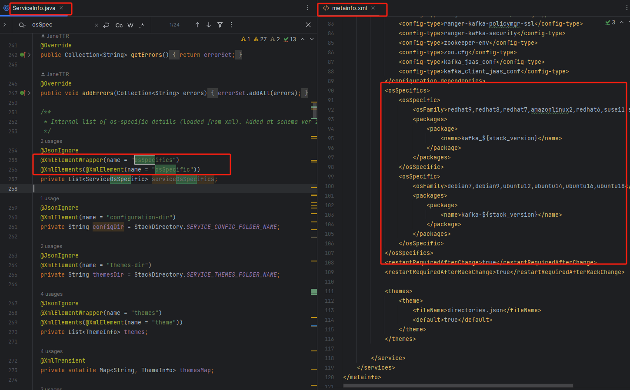Open the find bar more options menu
Screen dimensions: 630x390
[231, 25]
